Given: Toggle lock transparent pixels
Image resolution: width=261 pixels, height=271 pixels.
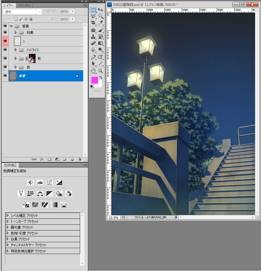Looking at the screenshot, I should pos(16,19).
